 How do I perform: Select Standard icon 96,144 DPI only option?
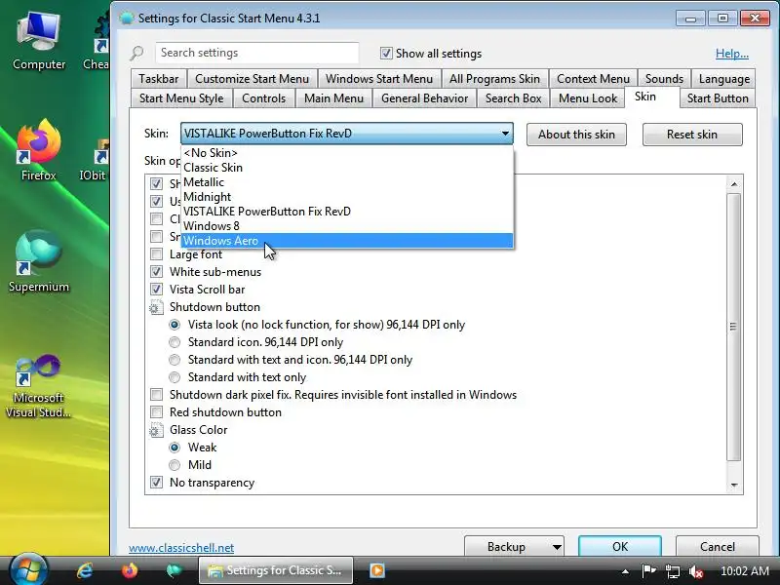click(x=175, y=342)
